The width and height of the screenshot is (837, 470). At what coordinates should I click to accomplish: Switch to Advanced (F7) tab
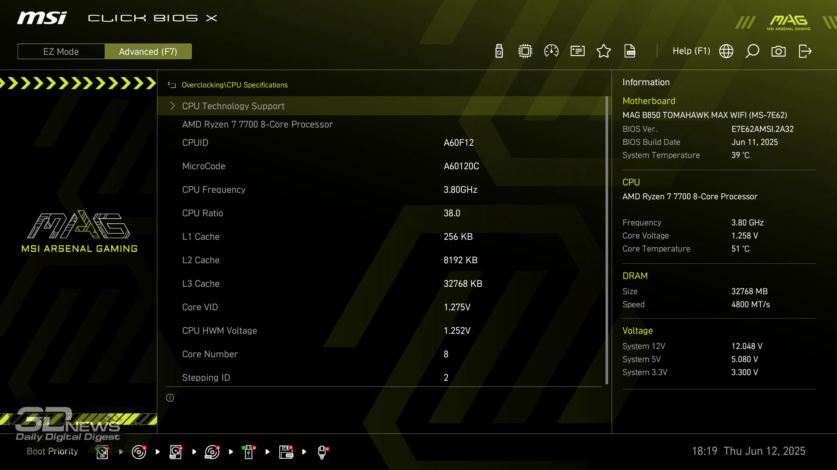148,51
